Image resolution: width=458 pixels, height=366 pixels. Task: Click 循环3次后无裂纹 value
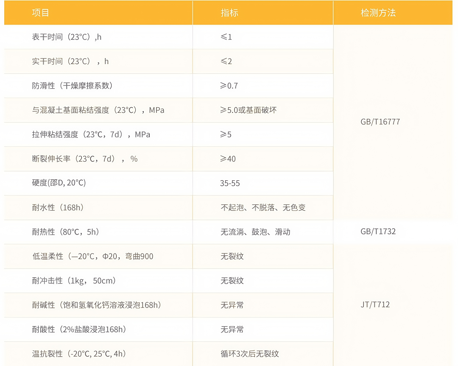[x=250, y=354]
